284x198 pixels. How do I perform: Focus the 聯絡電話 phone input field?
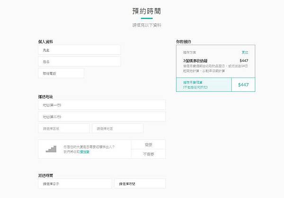pyautogui.click(x=61, y=73)
